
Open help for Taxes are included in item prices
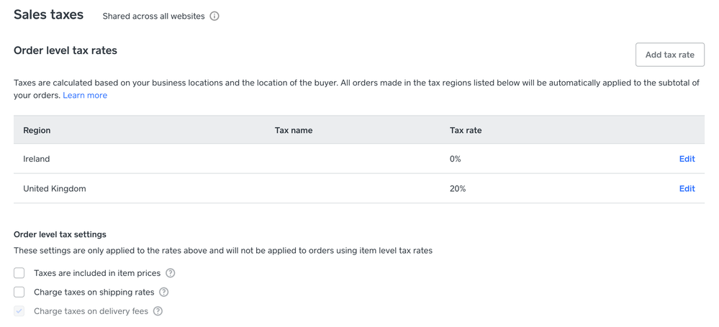(171, 273)
